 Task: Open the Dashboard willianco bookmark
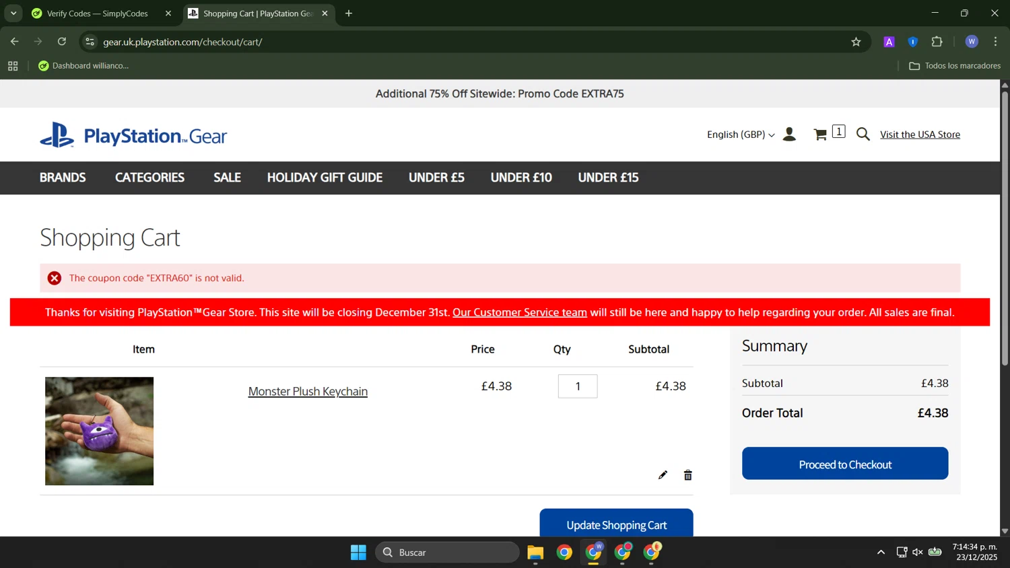(x=83, y=66)
